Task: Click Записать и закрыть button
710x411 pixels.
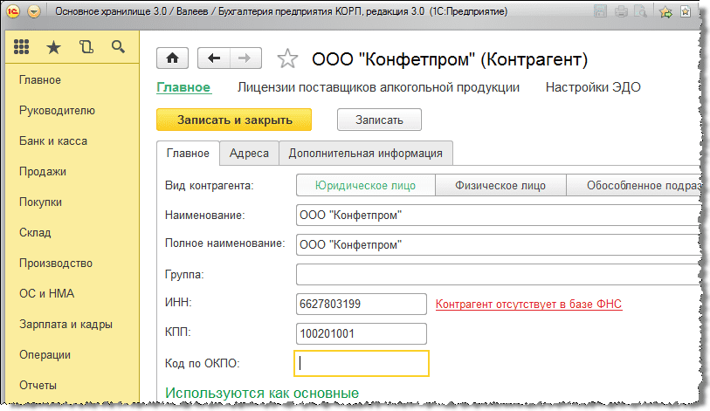Action: [x=233, y=120]
